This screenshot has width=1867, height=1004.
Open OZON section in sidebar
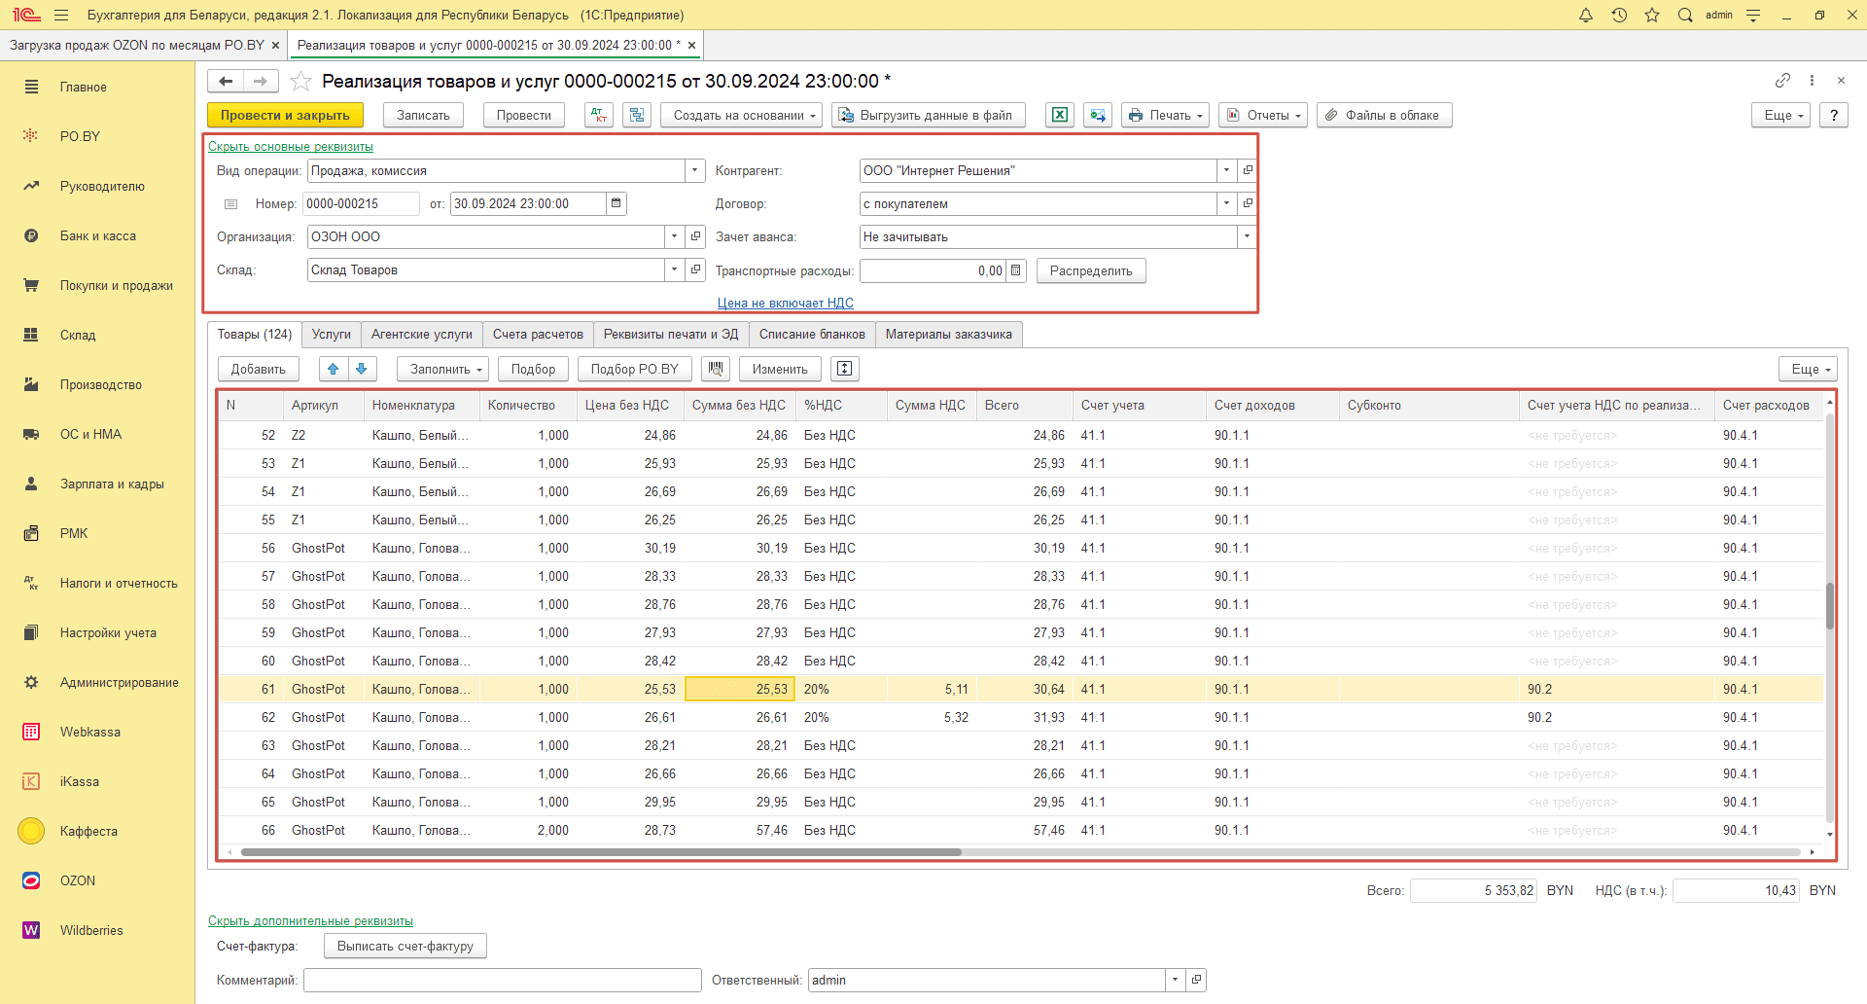(78, 880)
